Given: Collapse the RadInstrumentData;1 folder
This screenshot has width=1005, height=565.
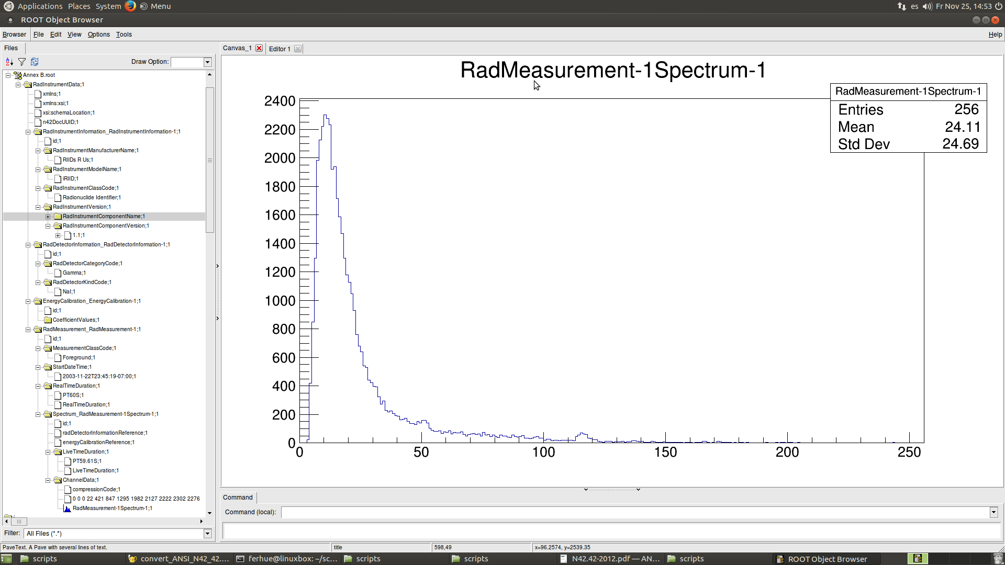Looking at the screenshot, I should pyautogui.click(x=18, y=85).
